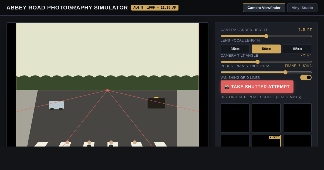
Task: Click the Historical Contact Sheet heading
Action: click(x=261, y=97)
